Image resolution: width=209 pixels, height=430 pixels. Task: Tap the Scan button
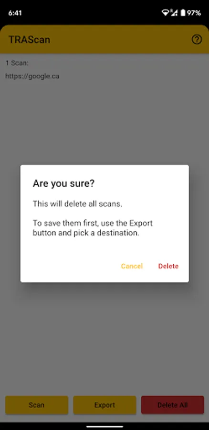(x=37, y=405)
